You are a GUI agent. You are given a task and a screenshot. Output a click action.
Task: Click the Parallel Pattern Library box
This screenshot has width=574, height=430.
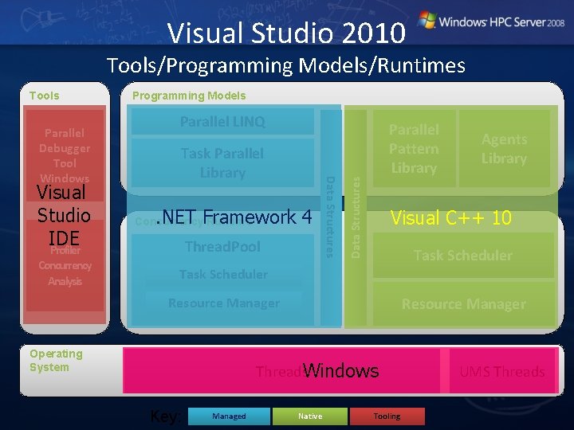click(x=414, y=148)
